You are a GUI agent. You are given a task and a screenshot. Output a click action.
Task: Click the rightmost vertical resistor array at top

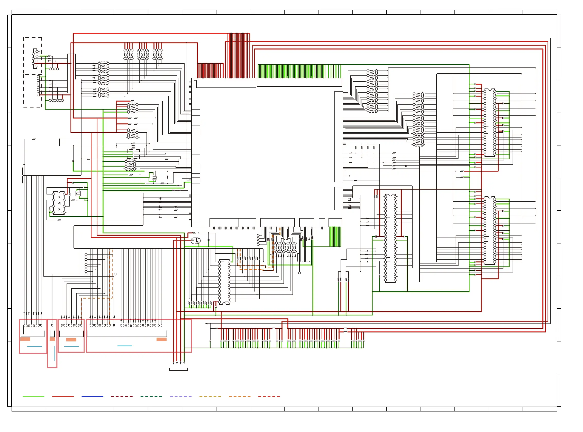coord(158,54)
